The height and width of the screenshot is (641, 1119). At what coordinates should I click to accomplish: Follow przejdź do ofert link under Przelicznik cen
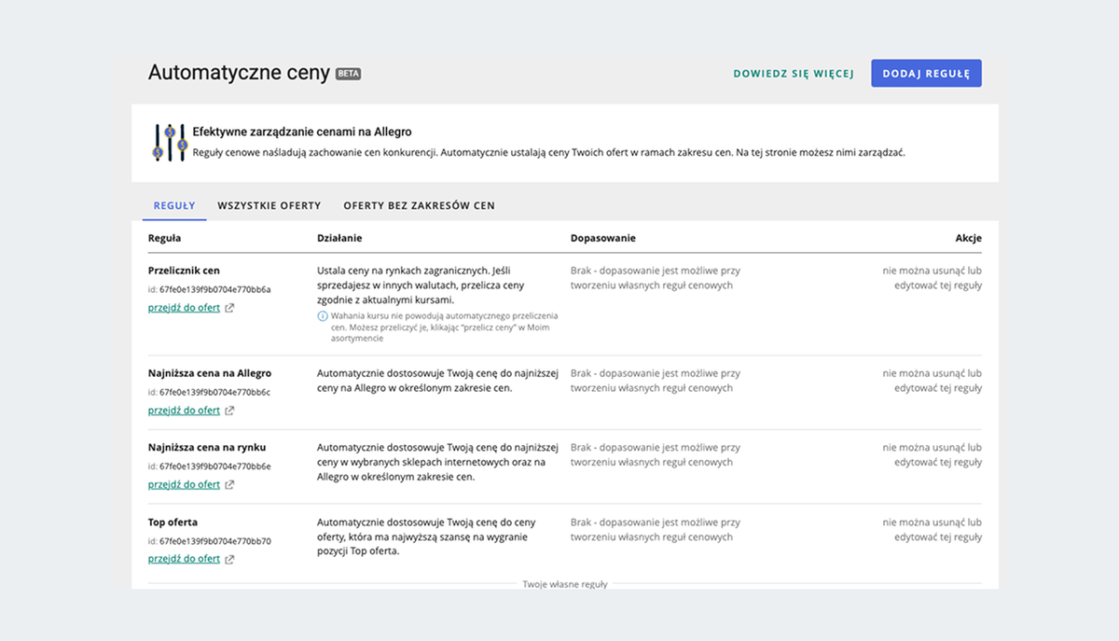(185, 308)
